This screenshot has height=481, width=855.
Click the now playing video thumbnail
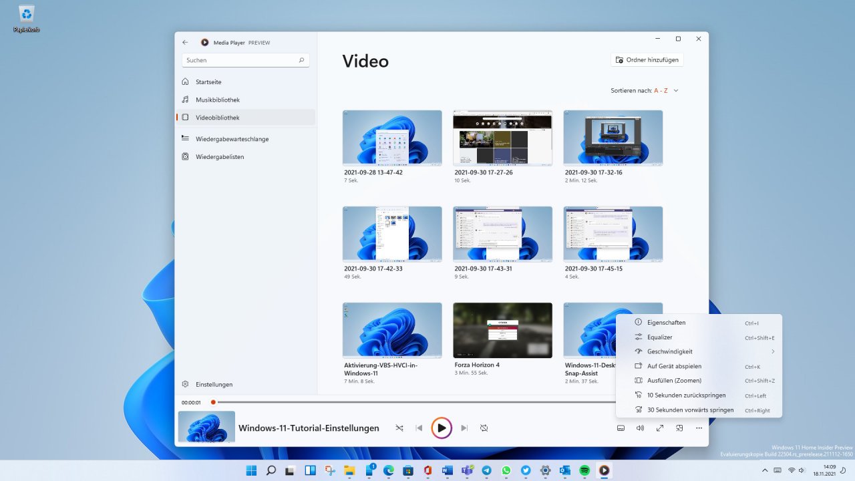(x=206, y=427)
